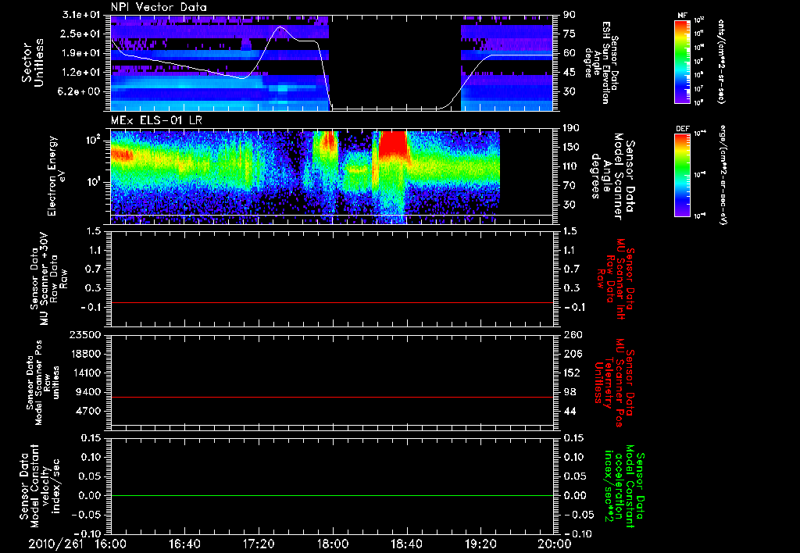Image resolution: width=800 pixels, height=553 pixels.
Task: Click the 260 telemetry tick label
Action: tap(571, 334)
